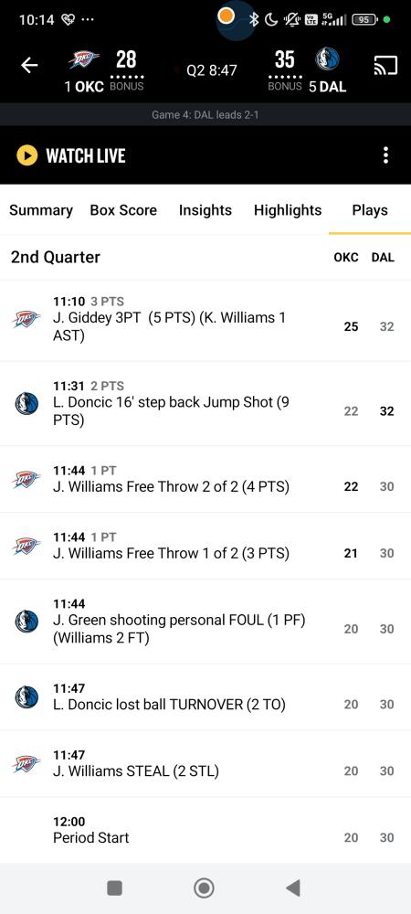Tap Android recent apps square button
The width and height of the screenshot is (411, 914).
115,887
